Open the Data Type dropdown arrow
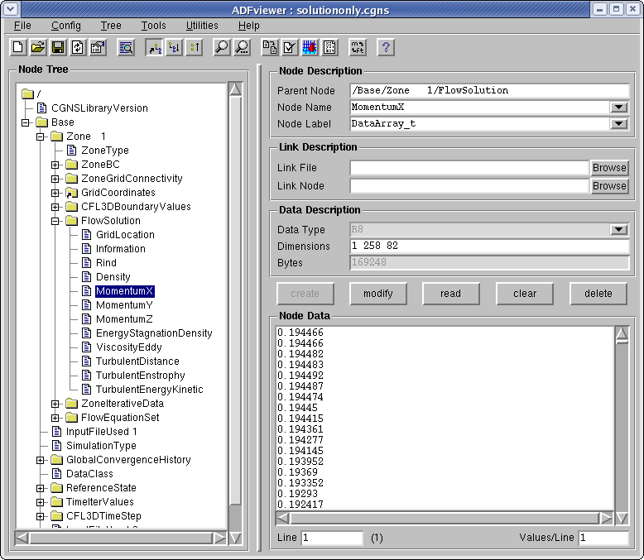This screenshot has height=560, width=644. [x=618, y=229]
